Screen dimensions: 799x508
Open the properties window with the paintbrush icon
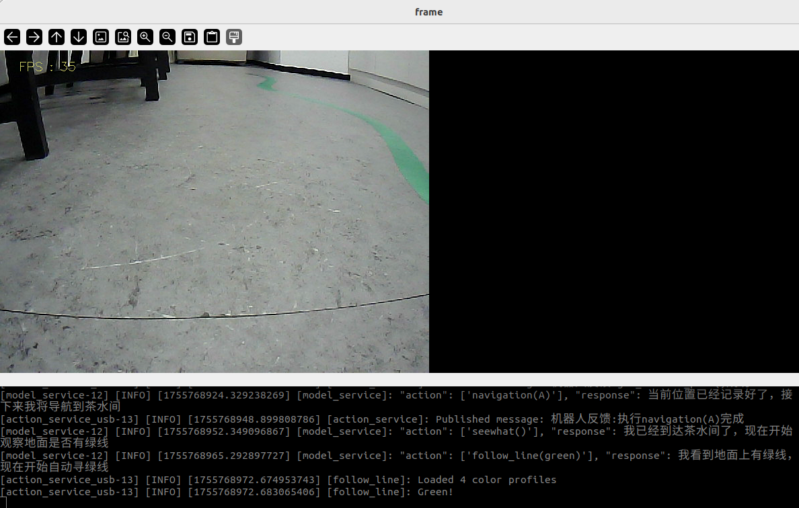click(233, 37)
